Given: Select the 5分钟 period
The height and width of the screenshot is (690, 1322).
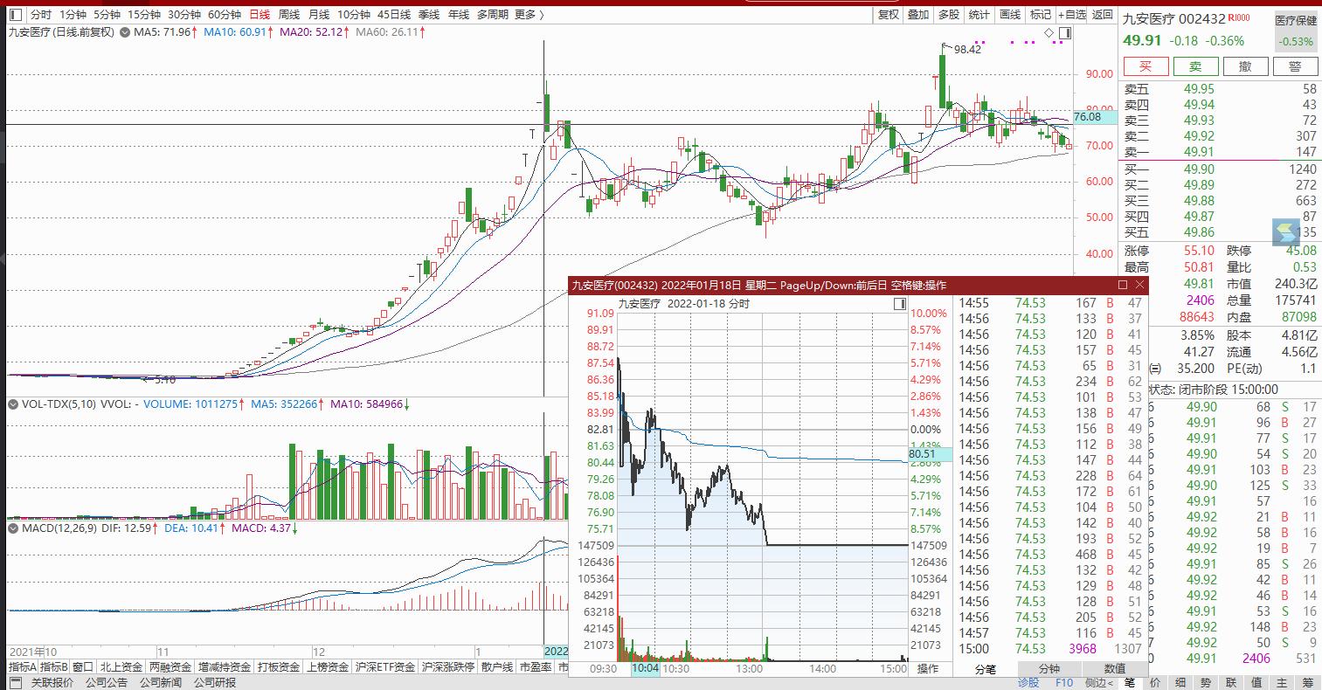Looking at the screenshot, I should point(107,15).
